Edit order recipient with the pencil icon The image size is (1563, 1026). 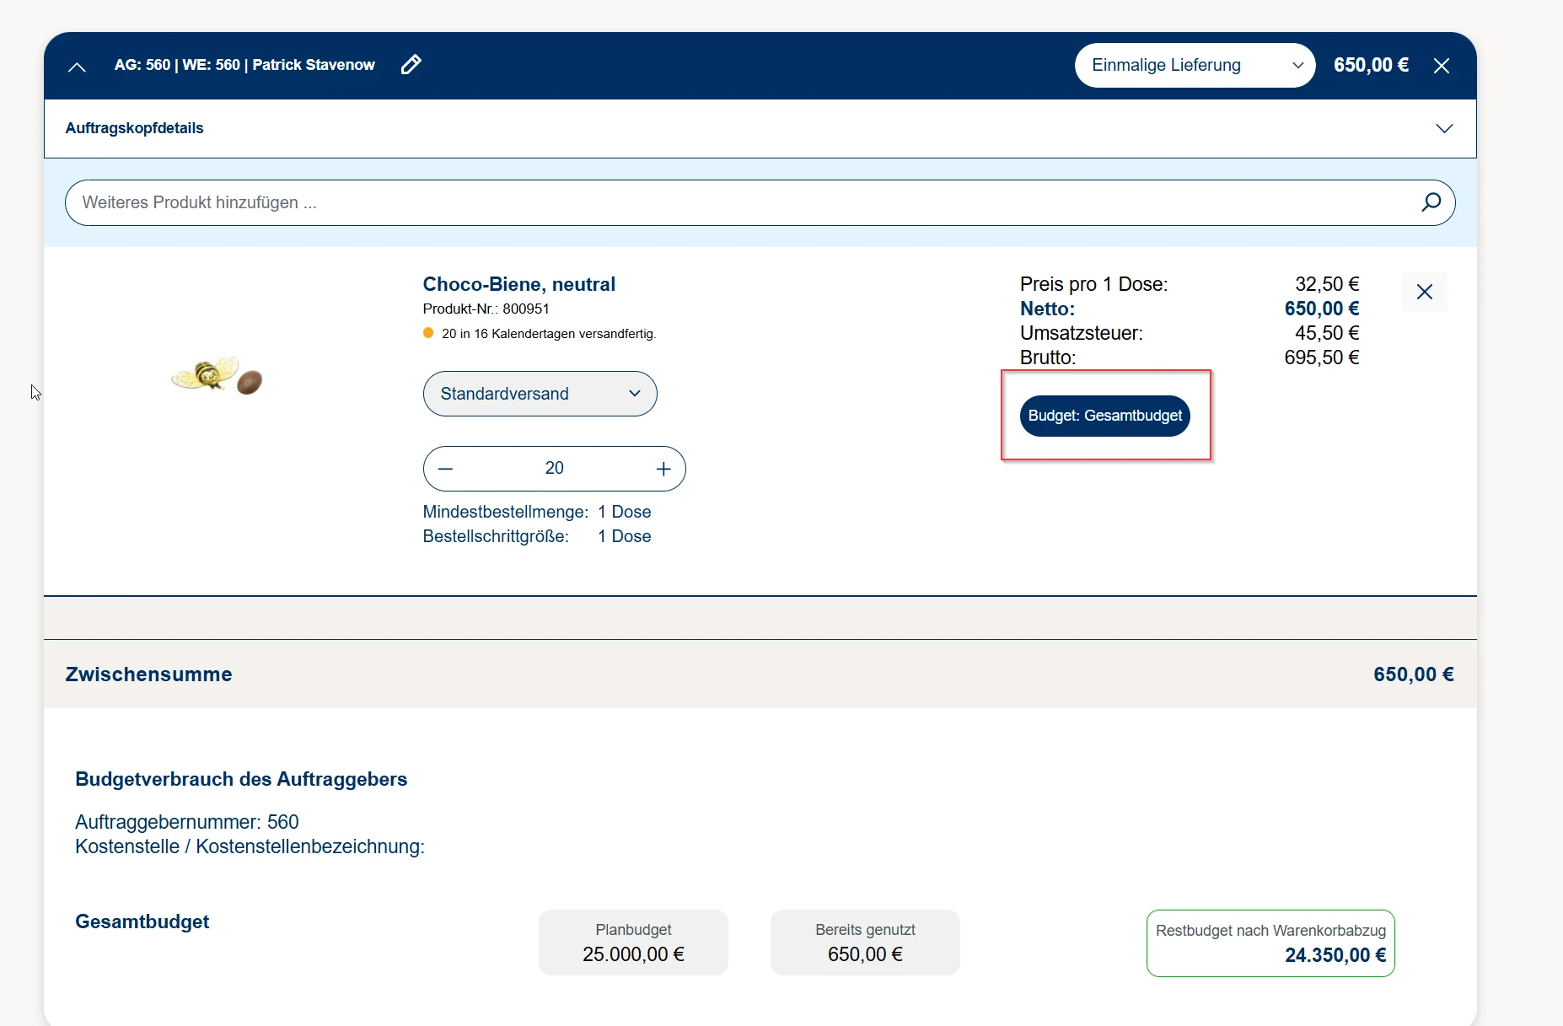coord(411,65)
